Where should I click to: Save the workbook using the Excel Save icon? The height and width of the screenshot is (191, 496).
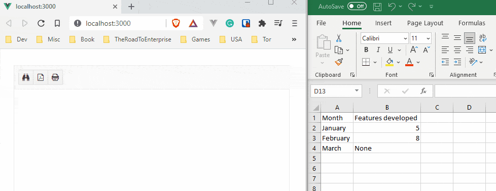pyautogui.click(x=377, y=7)
